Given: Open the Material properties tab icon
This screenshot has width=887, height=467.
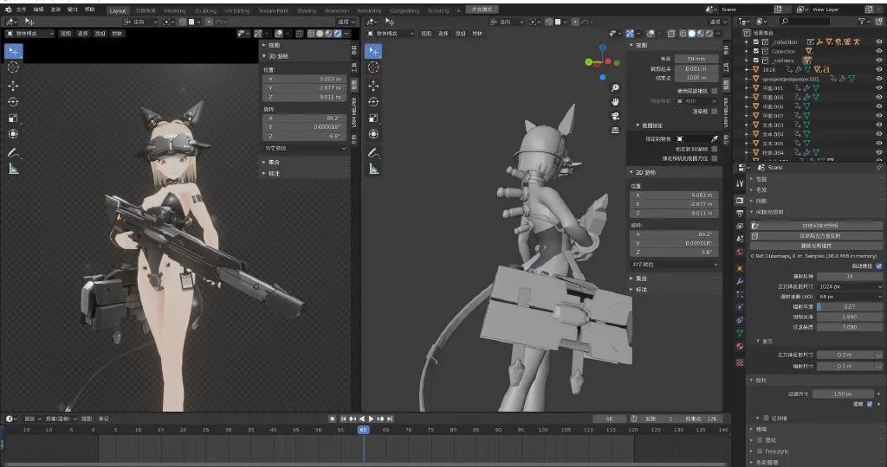Looking at the screenshot, I should (x=740, y=346).
